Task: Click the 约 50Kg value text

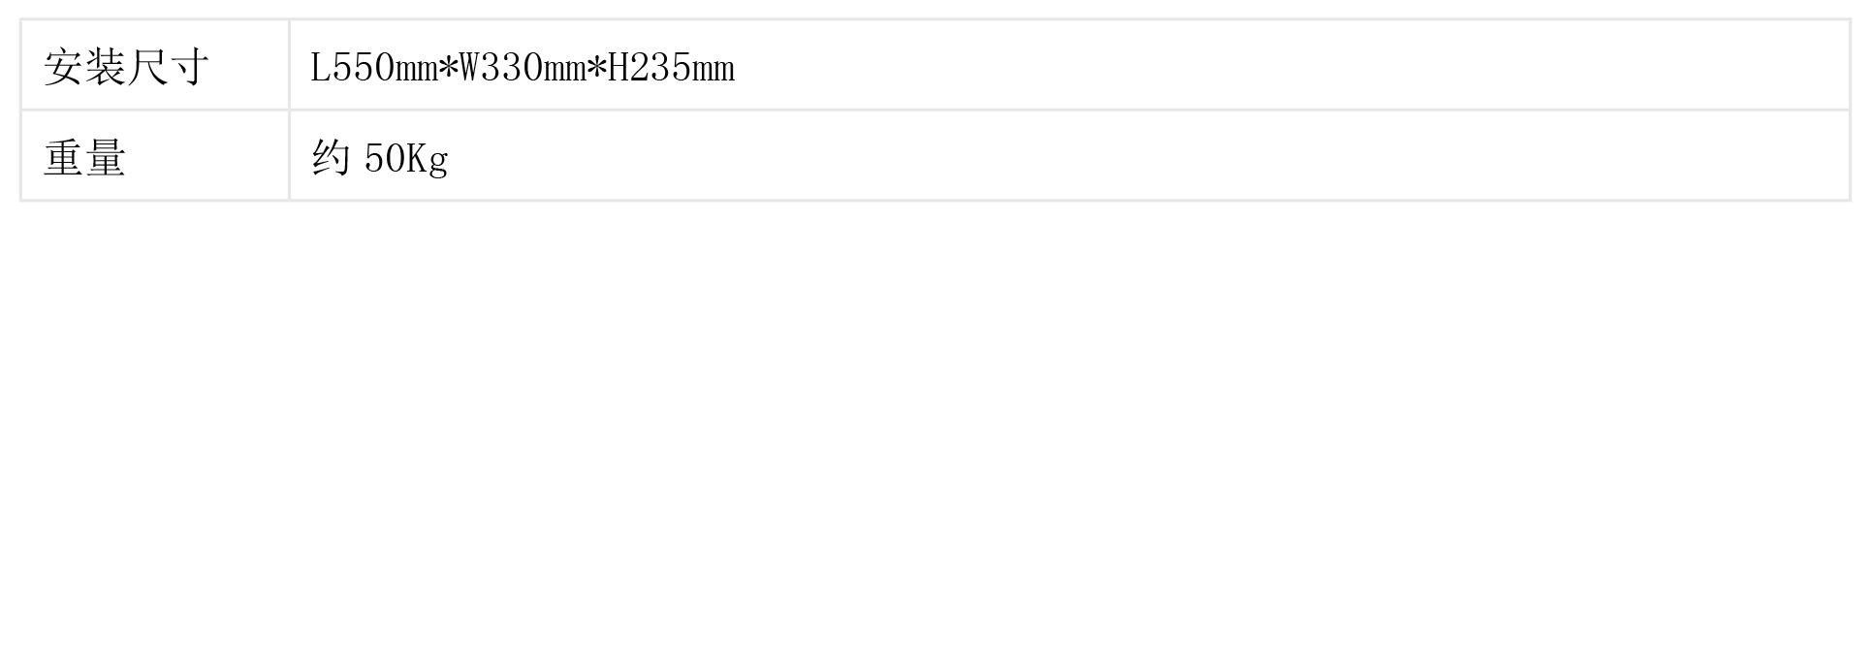Action: [x=380, y=158]
